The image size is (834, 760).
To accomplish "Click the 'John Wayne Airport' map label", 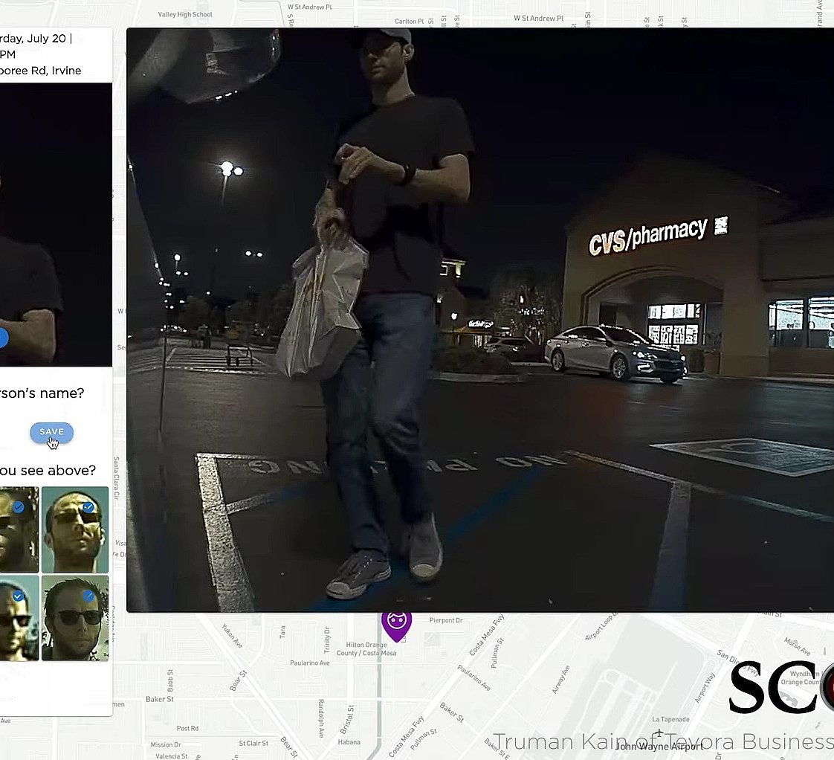I will [x=659, y=746].
